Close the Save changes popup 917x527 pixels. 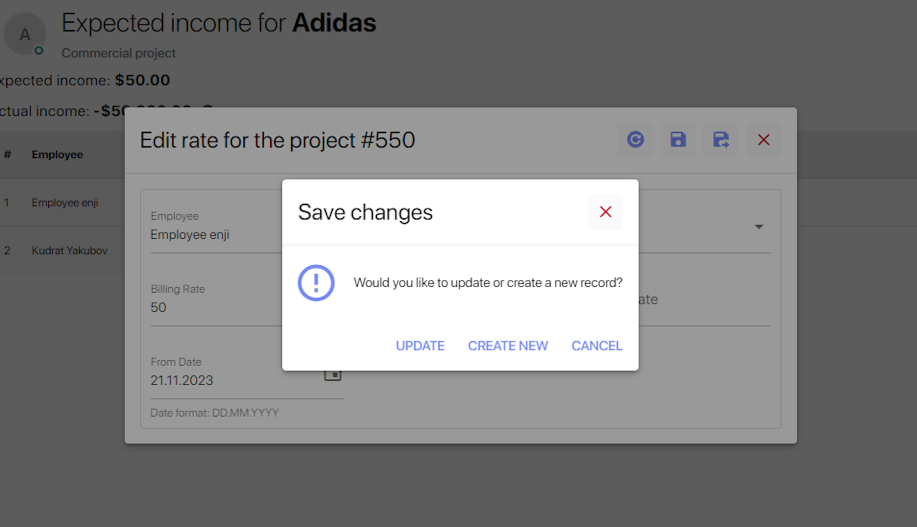pos(605,212)
